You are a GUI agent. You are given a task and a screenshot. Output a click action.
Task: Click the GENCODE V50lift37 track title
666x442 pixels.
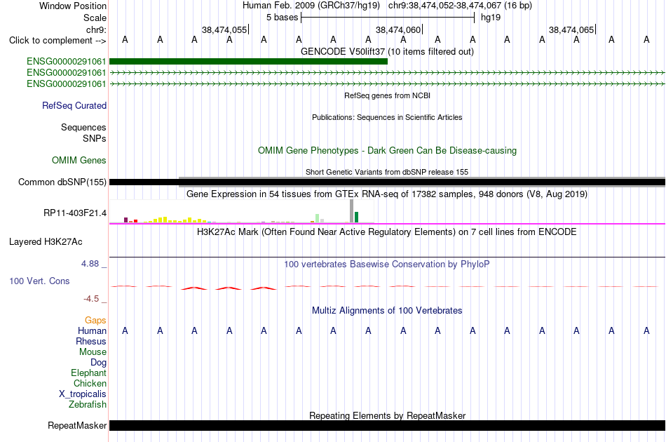coord(388,51)
